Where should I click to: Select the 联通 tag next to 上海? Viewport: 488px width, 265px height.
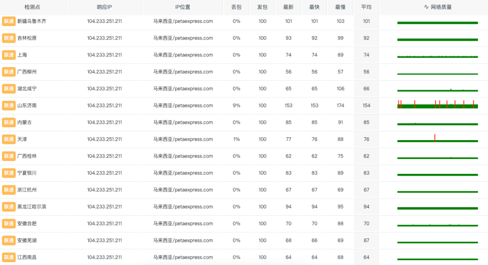tap(9, 55)
